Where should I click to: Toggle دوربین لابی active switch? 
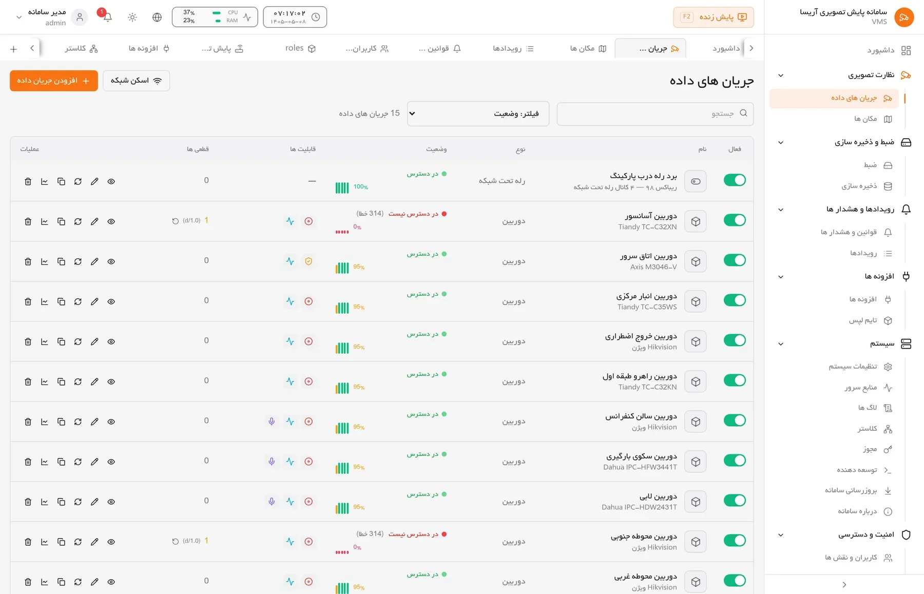[735, 501]
